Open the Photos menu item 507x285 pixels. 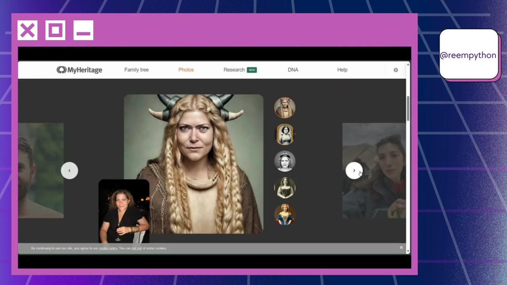tap(186, 70)
